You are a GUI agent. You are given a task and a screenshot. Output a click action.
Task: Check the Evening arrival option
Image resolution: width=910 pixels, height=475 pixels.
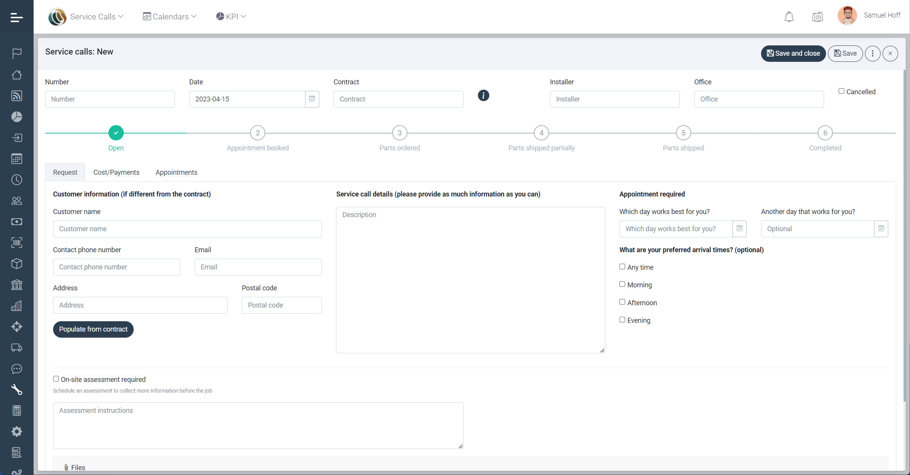[622, 320]
